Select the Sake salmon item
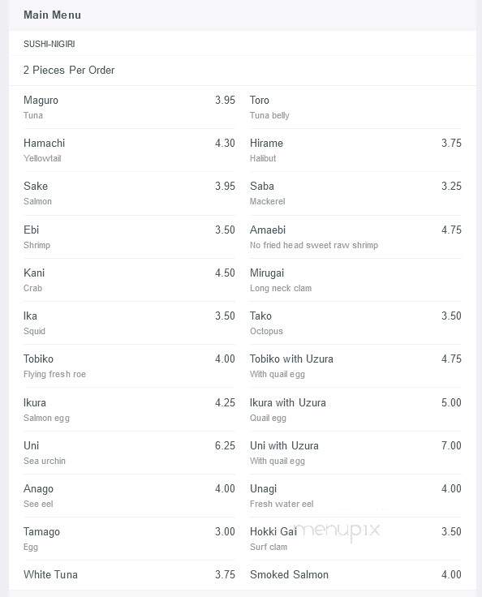The height and width of the screenshot is (597, 482). point(129,193)
